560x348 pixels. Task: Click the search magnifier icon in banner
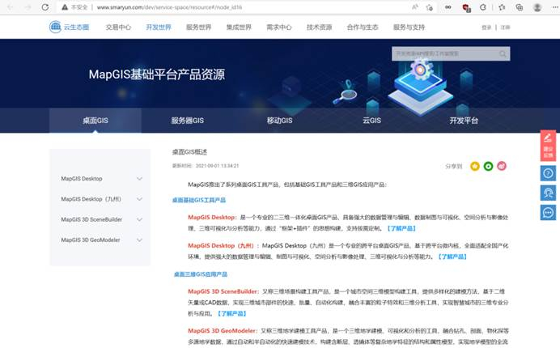[503, 54]
